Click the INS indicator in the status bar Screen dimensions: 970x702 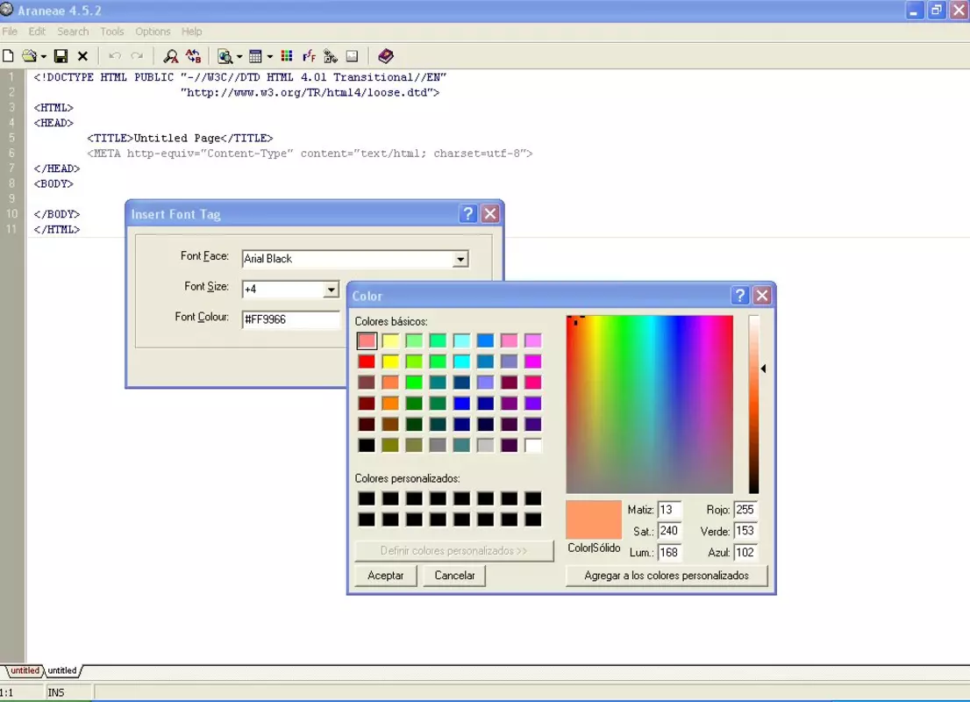[56, 692]
